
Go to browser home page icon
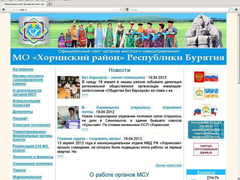point(237,10)
